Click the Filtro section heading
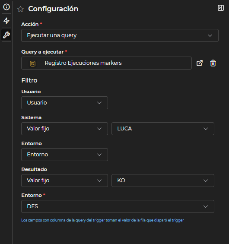The image size is (229, 244). tap(29, 80)
